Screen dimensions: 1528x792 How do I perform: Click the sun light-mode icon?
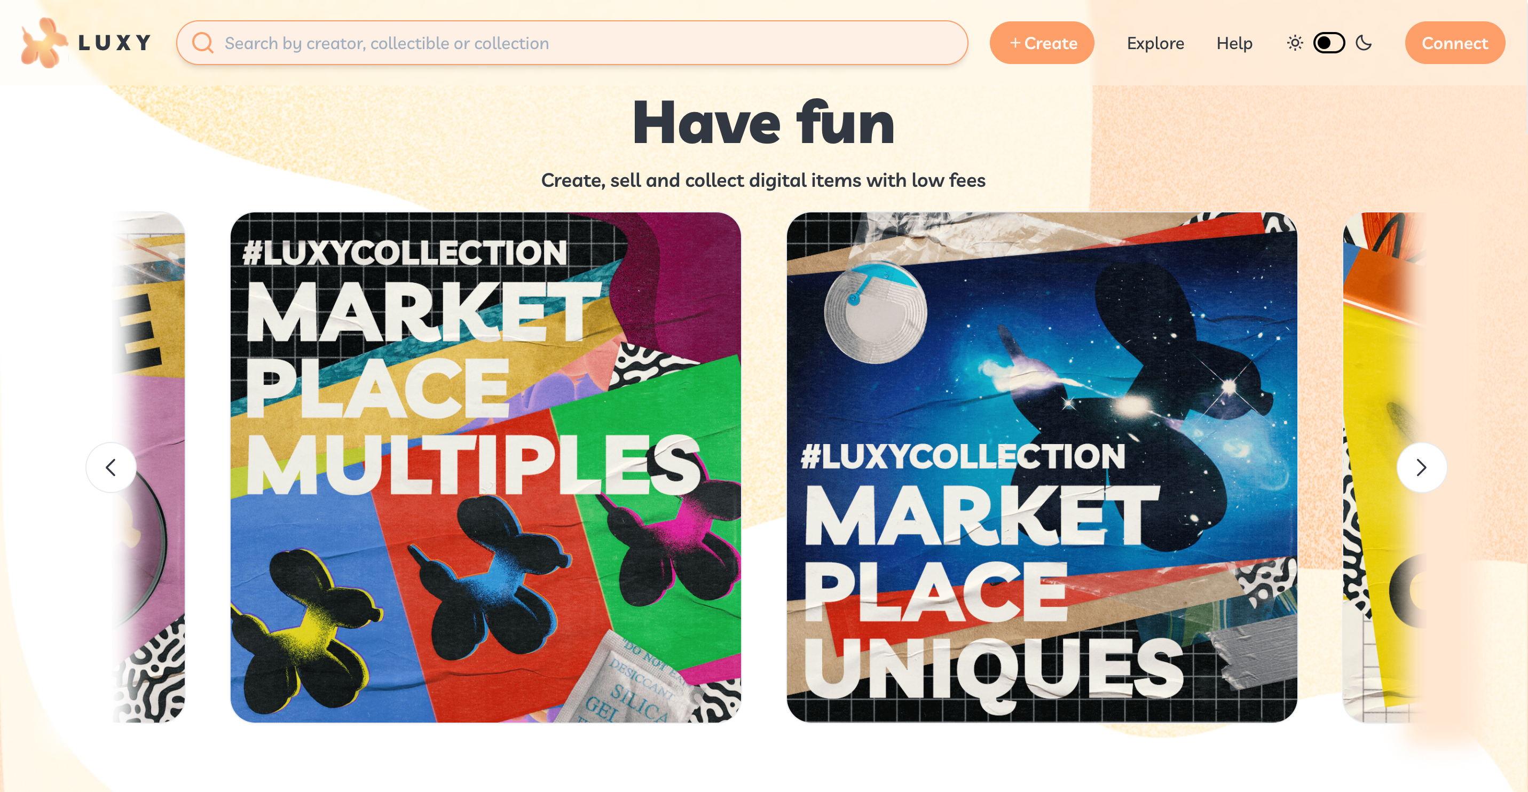point(1295,43)
